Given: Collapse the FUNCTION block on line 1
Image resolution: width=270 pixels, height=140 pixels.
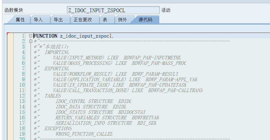Looking at the screenshot, I should pyautogui.click(x=31, y=36).
